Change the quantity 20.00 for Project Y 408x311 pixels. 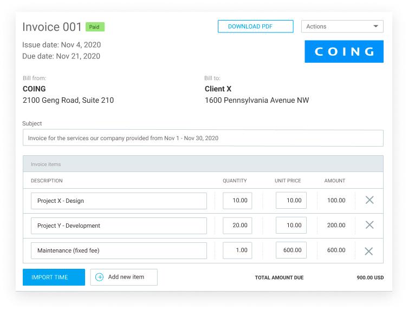(237, 226)
